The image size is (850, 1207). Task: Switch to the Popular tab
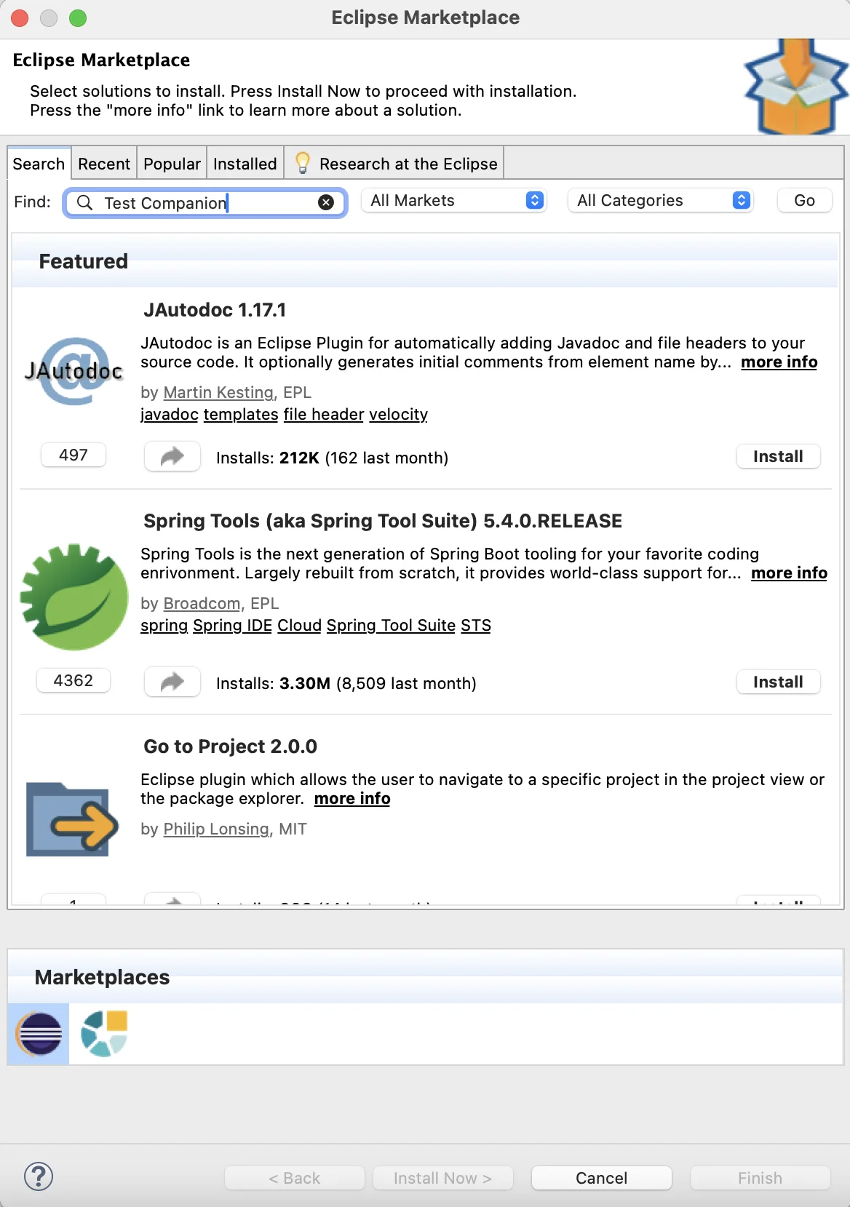coord(172,164)
